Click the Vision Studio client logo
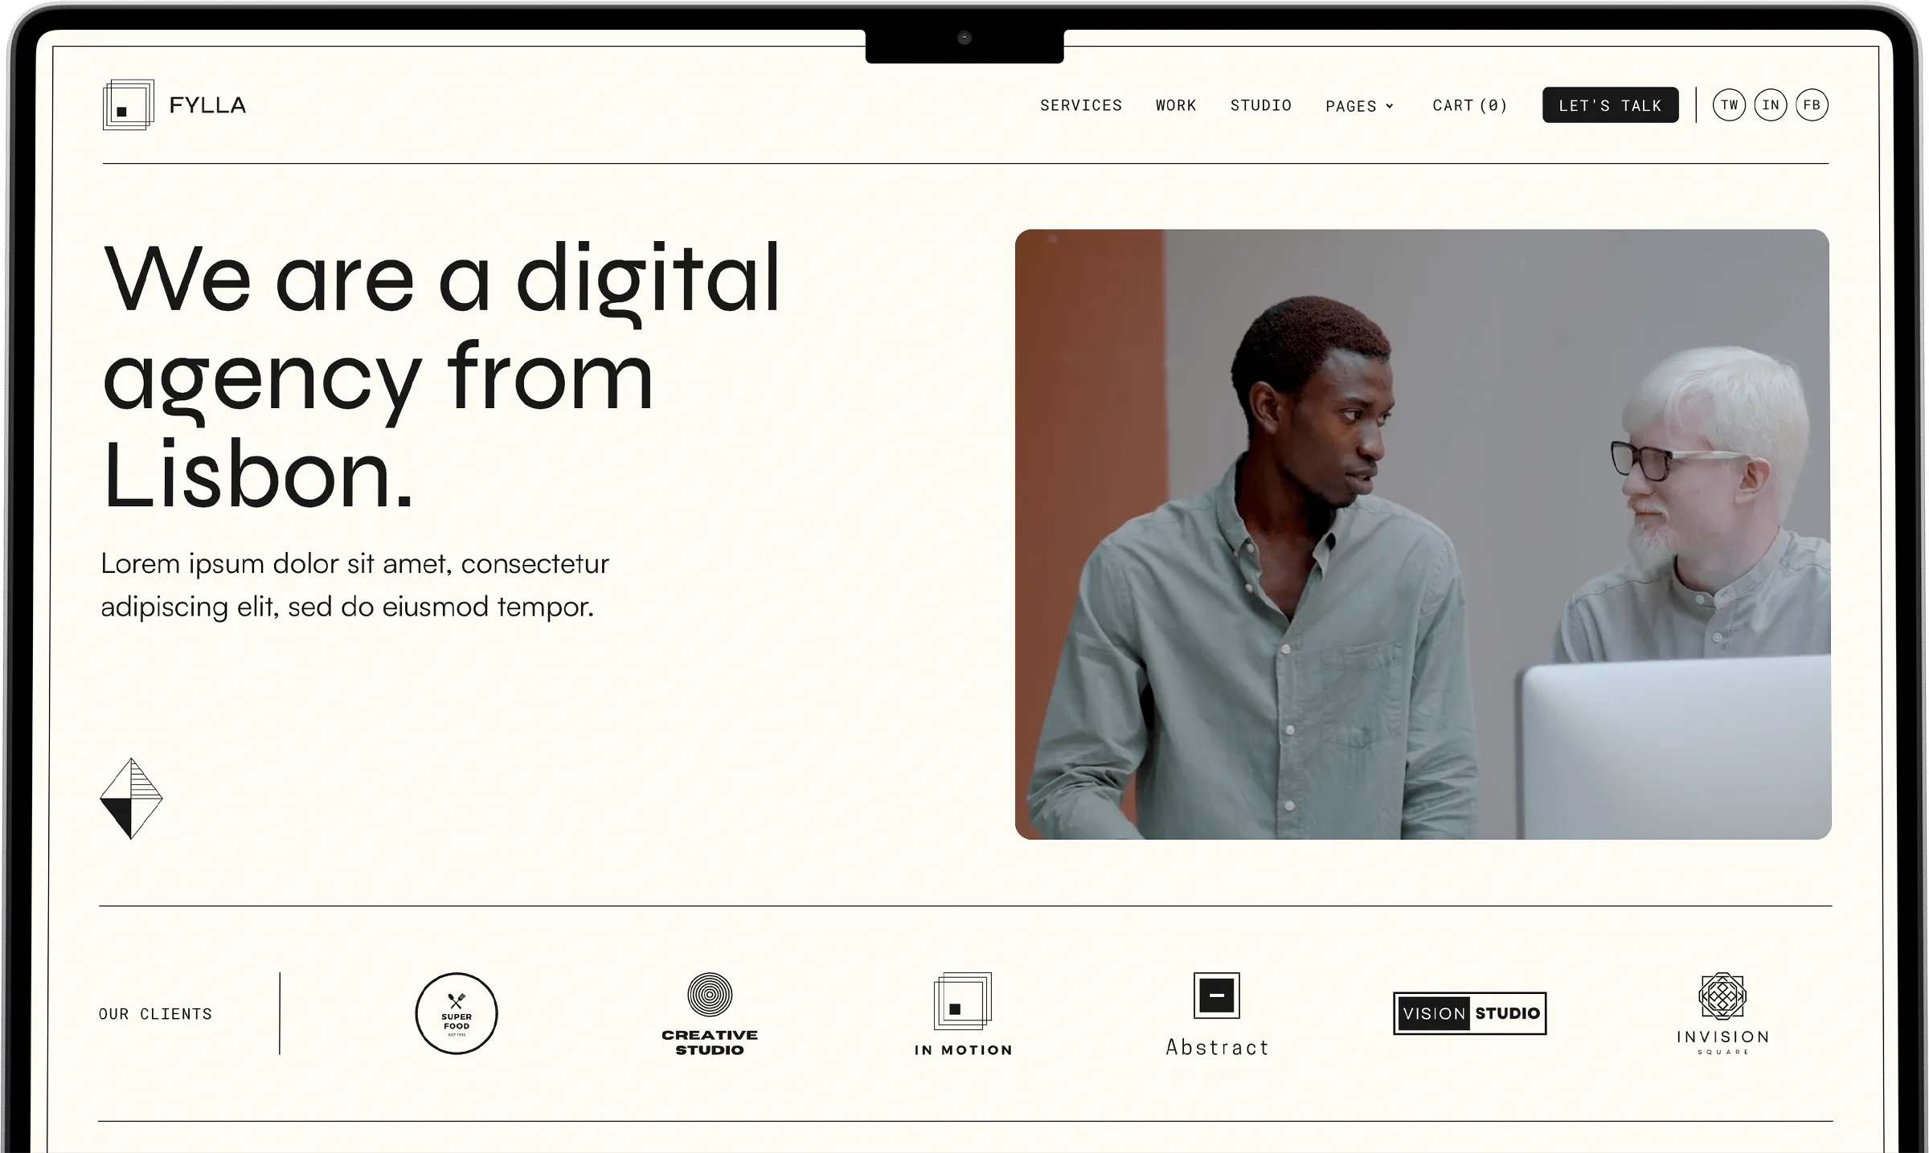The width and height of the screenshot is (1929, 1153). pyautogui.click(x=1469, y=1013)
